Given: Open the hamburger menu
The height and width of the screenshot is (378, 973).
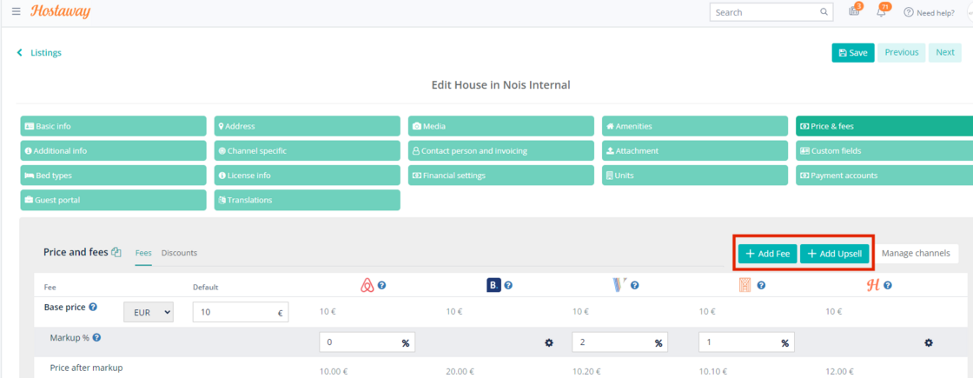Looking at the screenshot, I should (17, 12).
